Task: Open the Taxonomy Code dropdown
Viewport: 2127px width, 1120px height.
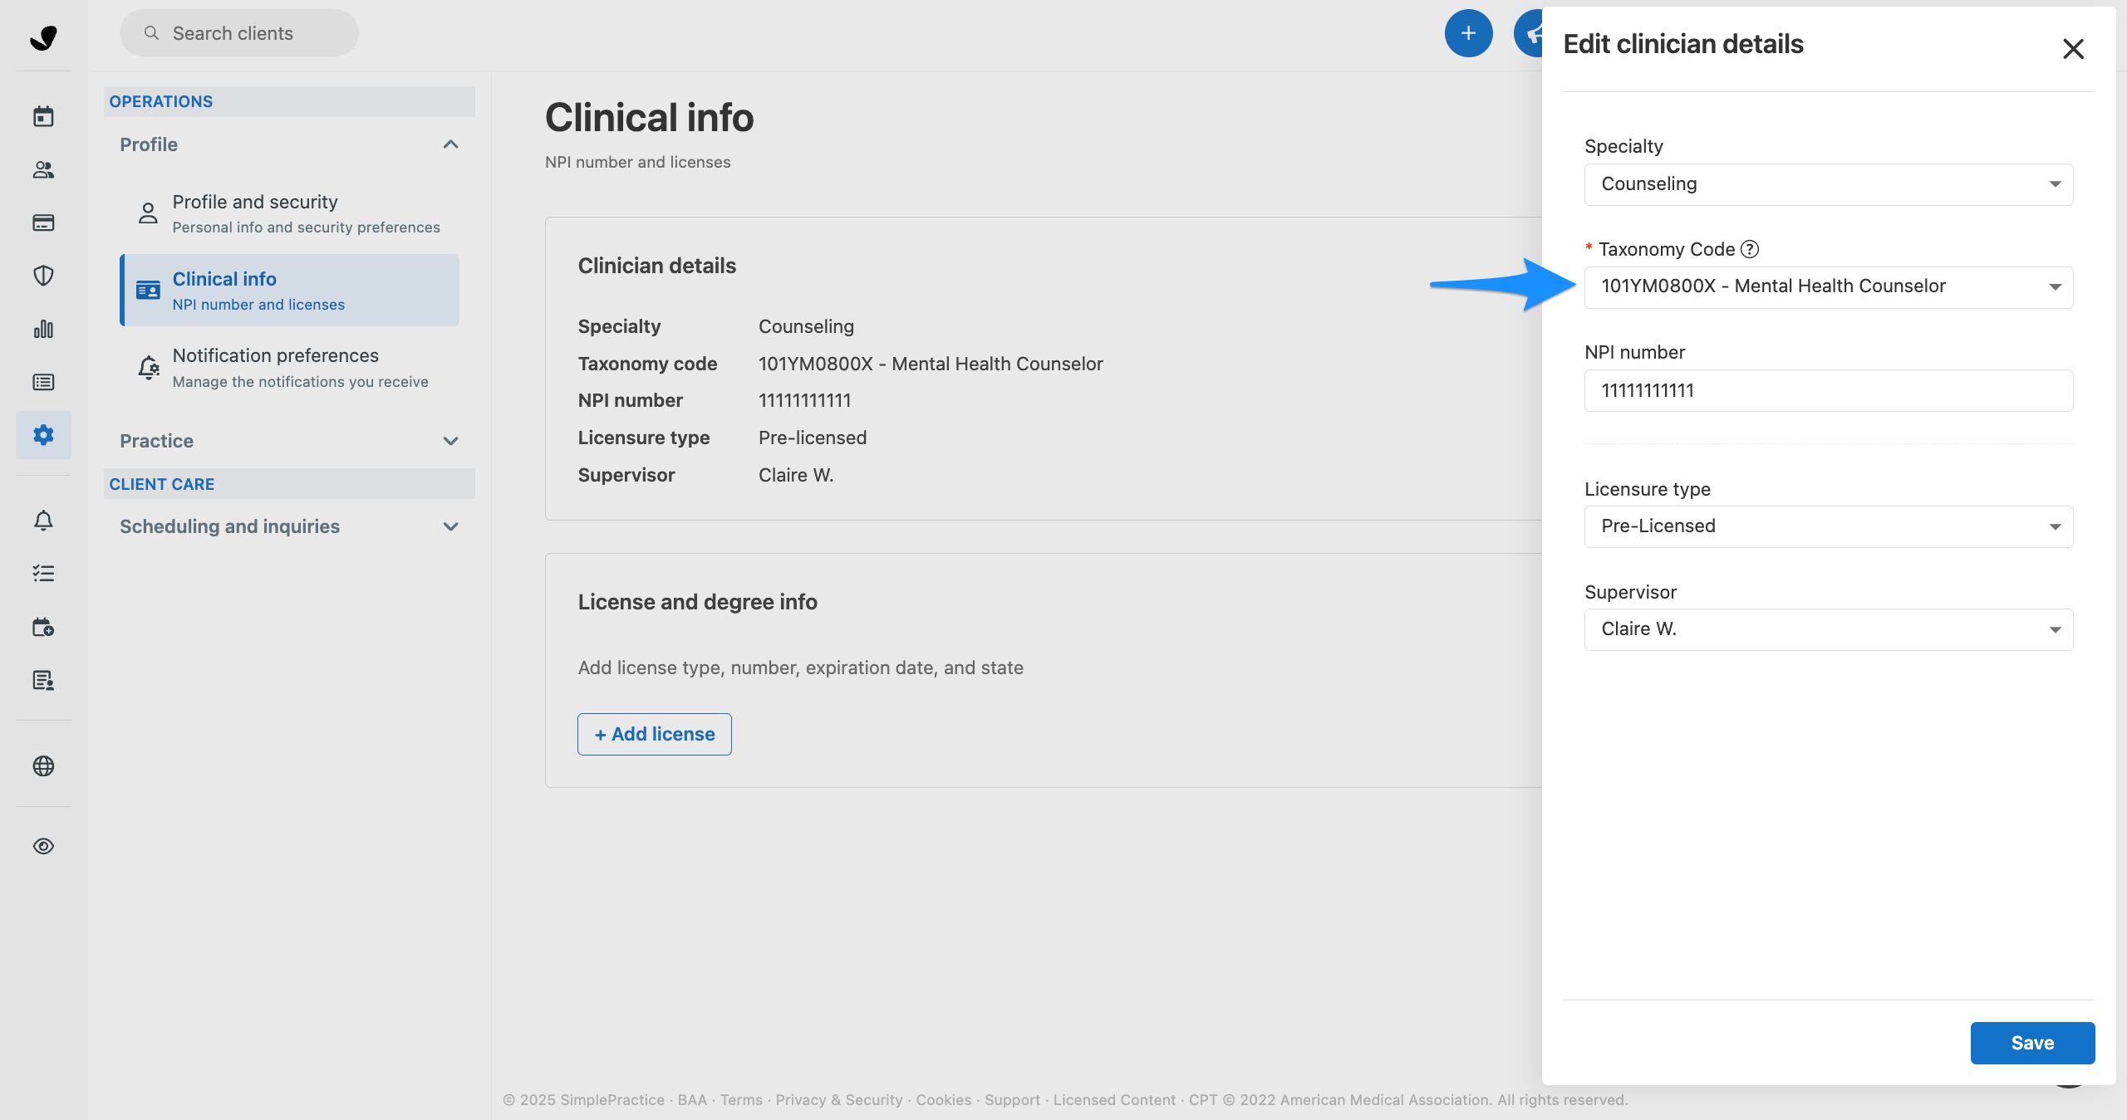Action: pyautogui.click(x=1828, y=287)
